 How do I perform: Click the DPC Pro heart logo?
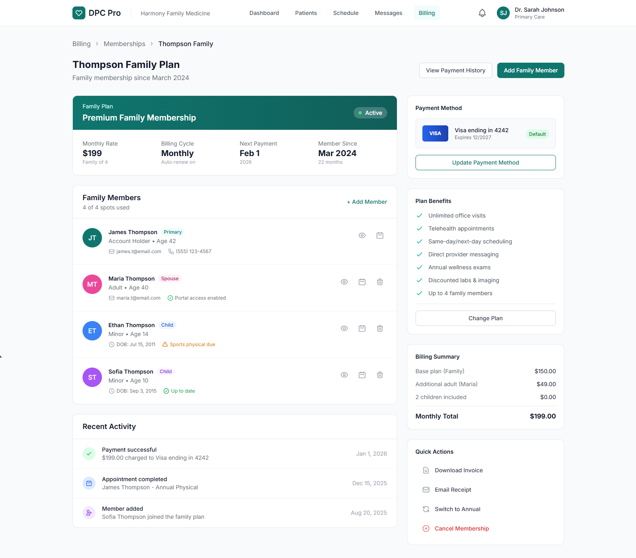coord(79,13)
